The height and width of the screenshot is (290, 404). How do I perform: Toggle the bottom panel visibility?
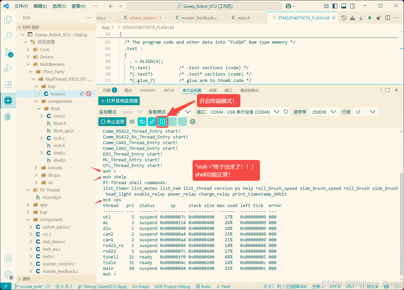343,6
